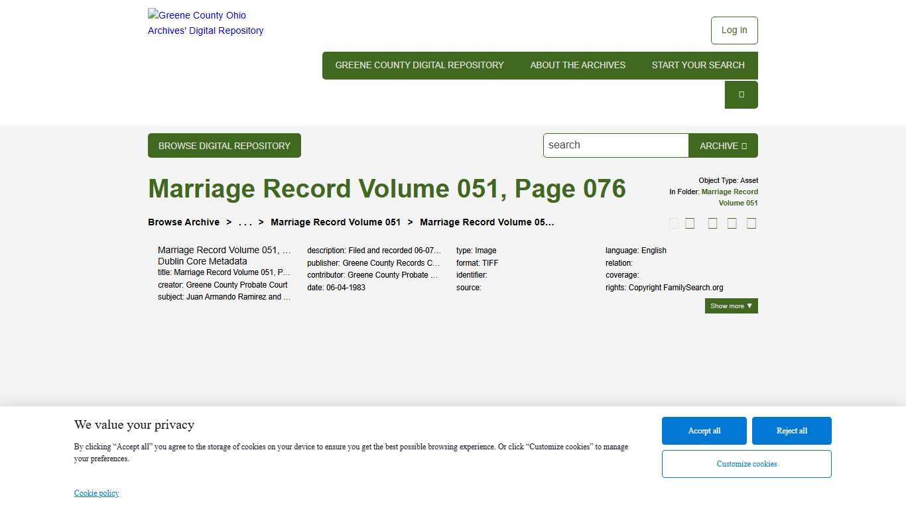
Task: Select START YOUR SEARCH in the navigation
Action: [698, 65]
